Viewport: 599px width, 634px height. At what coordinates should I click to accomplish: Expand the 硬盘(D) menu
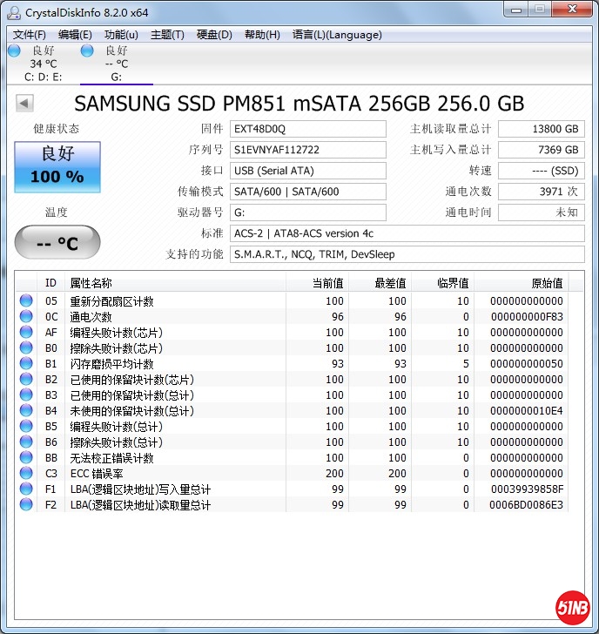[x=214, y=35]
